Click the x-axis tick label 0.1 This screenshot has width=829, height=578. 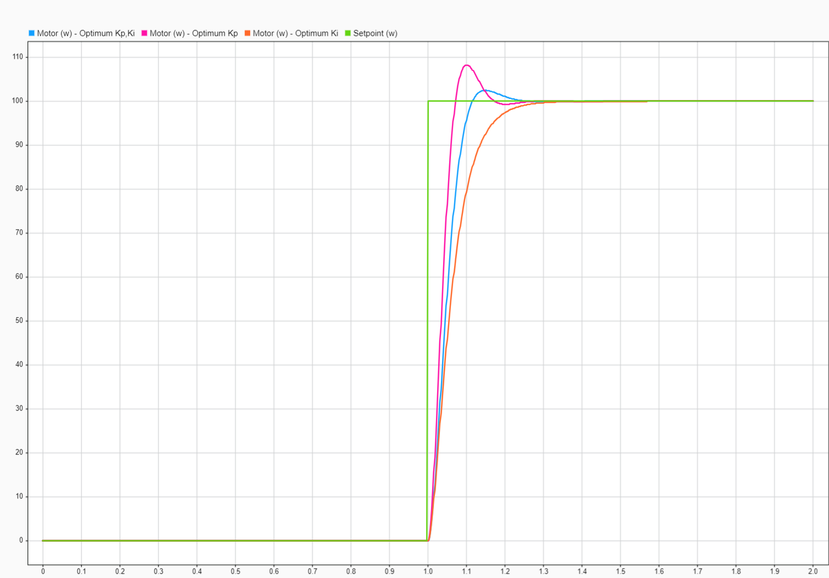click(81, 571)
